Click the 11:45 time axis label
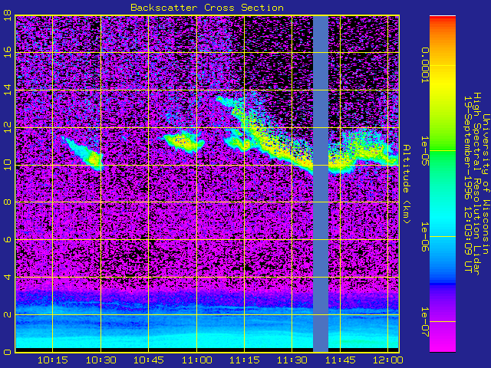This screenshot has width=491, height=368. click(x=341, y=360)
